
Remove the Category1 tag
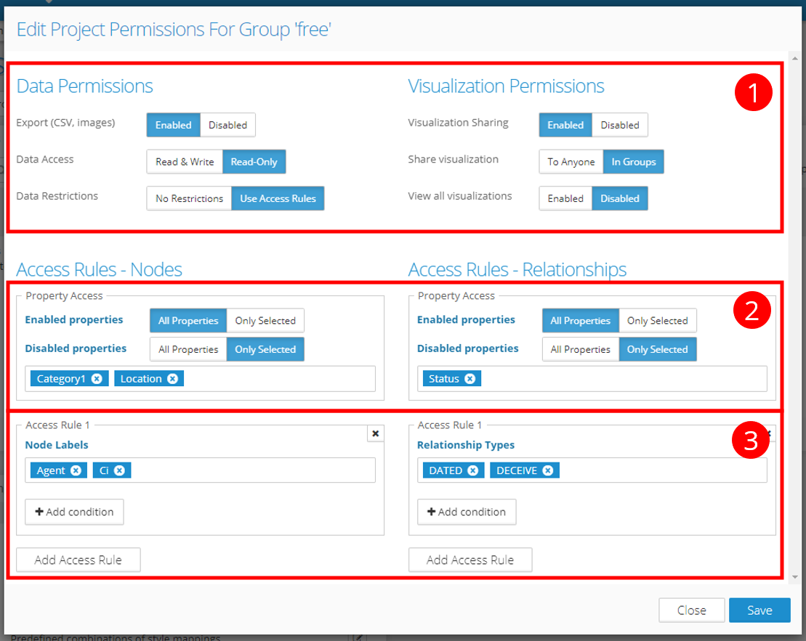point(97,378)
